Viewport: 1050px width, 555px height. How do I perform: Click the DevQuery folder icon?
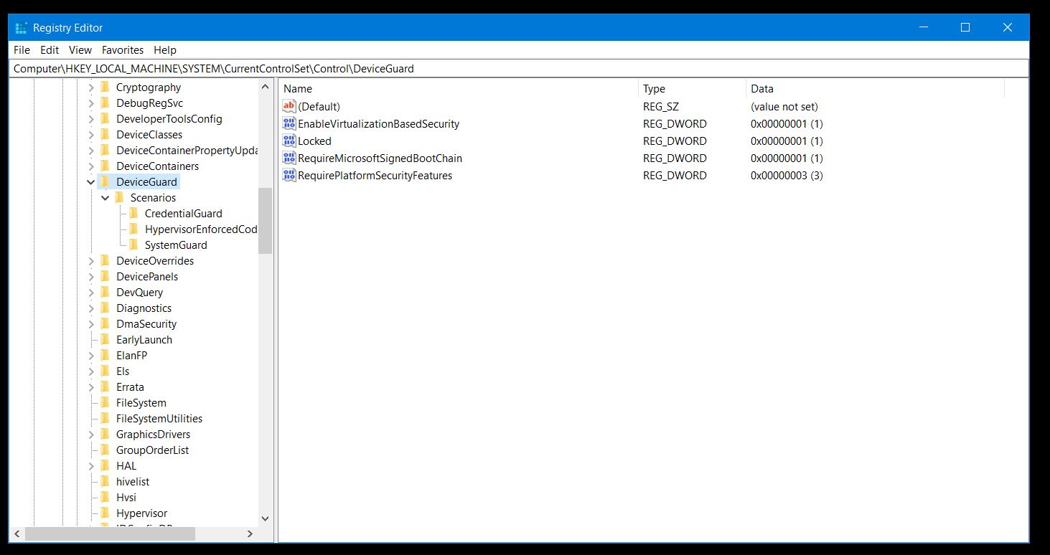[x=105, y=292]
